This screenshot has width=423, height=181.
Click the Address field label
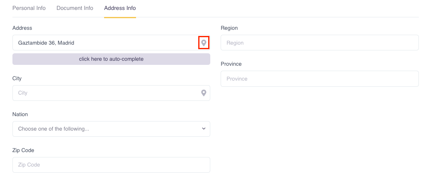point(22,28)
